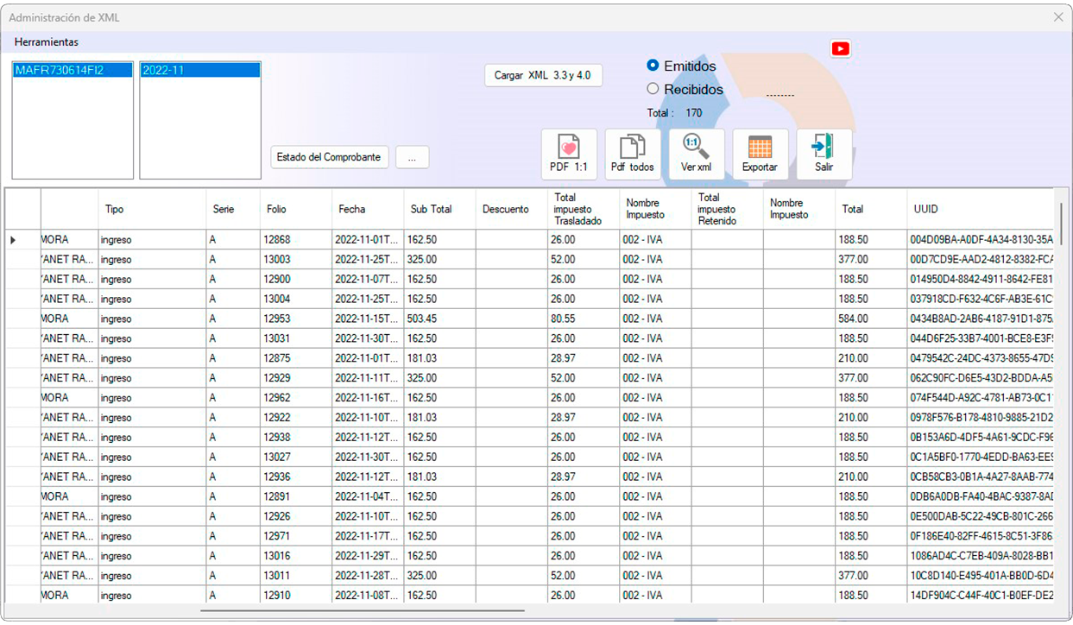
Task: Open Pdf todos to generate all PDFs
Action: tap(632, 154)
